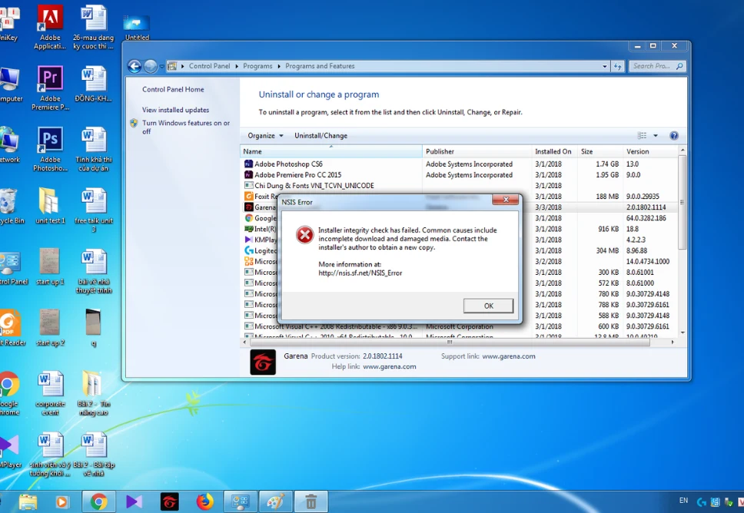Open the Garena taskbar icon
This screenshot has height=513, width=744.
coord(169,501)
